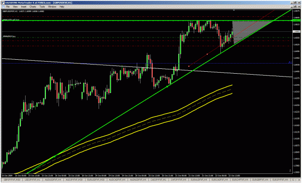Image resolution: width=302 pixels, height=183 pixels.
Task: Open the Charts menu
Action: coord(33,7)
